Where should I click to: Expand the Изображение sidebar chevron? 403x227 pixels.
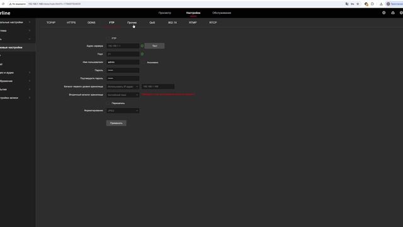click(x=30, y=81)
